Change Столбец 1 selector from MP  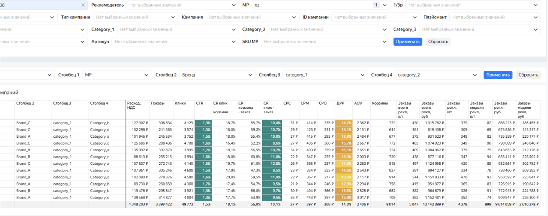point(117,75)
